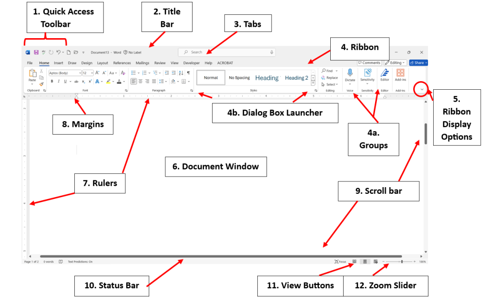The height and width of the screenshot is (305, 488).
Task: Open Ribbon Display Options chevron
Action: (422, 89)
